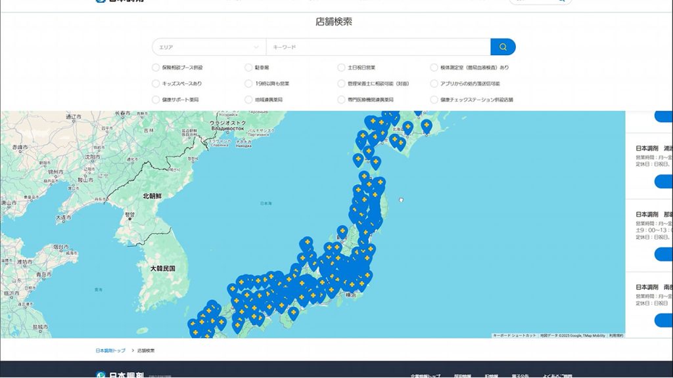Image resolution: width=673 pixels, height=378 pixels.
Task: Click the map's 利用規約 link
Action: (616, 335)
